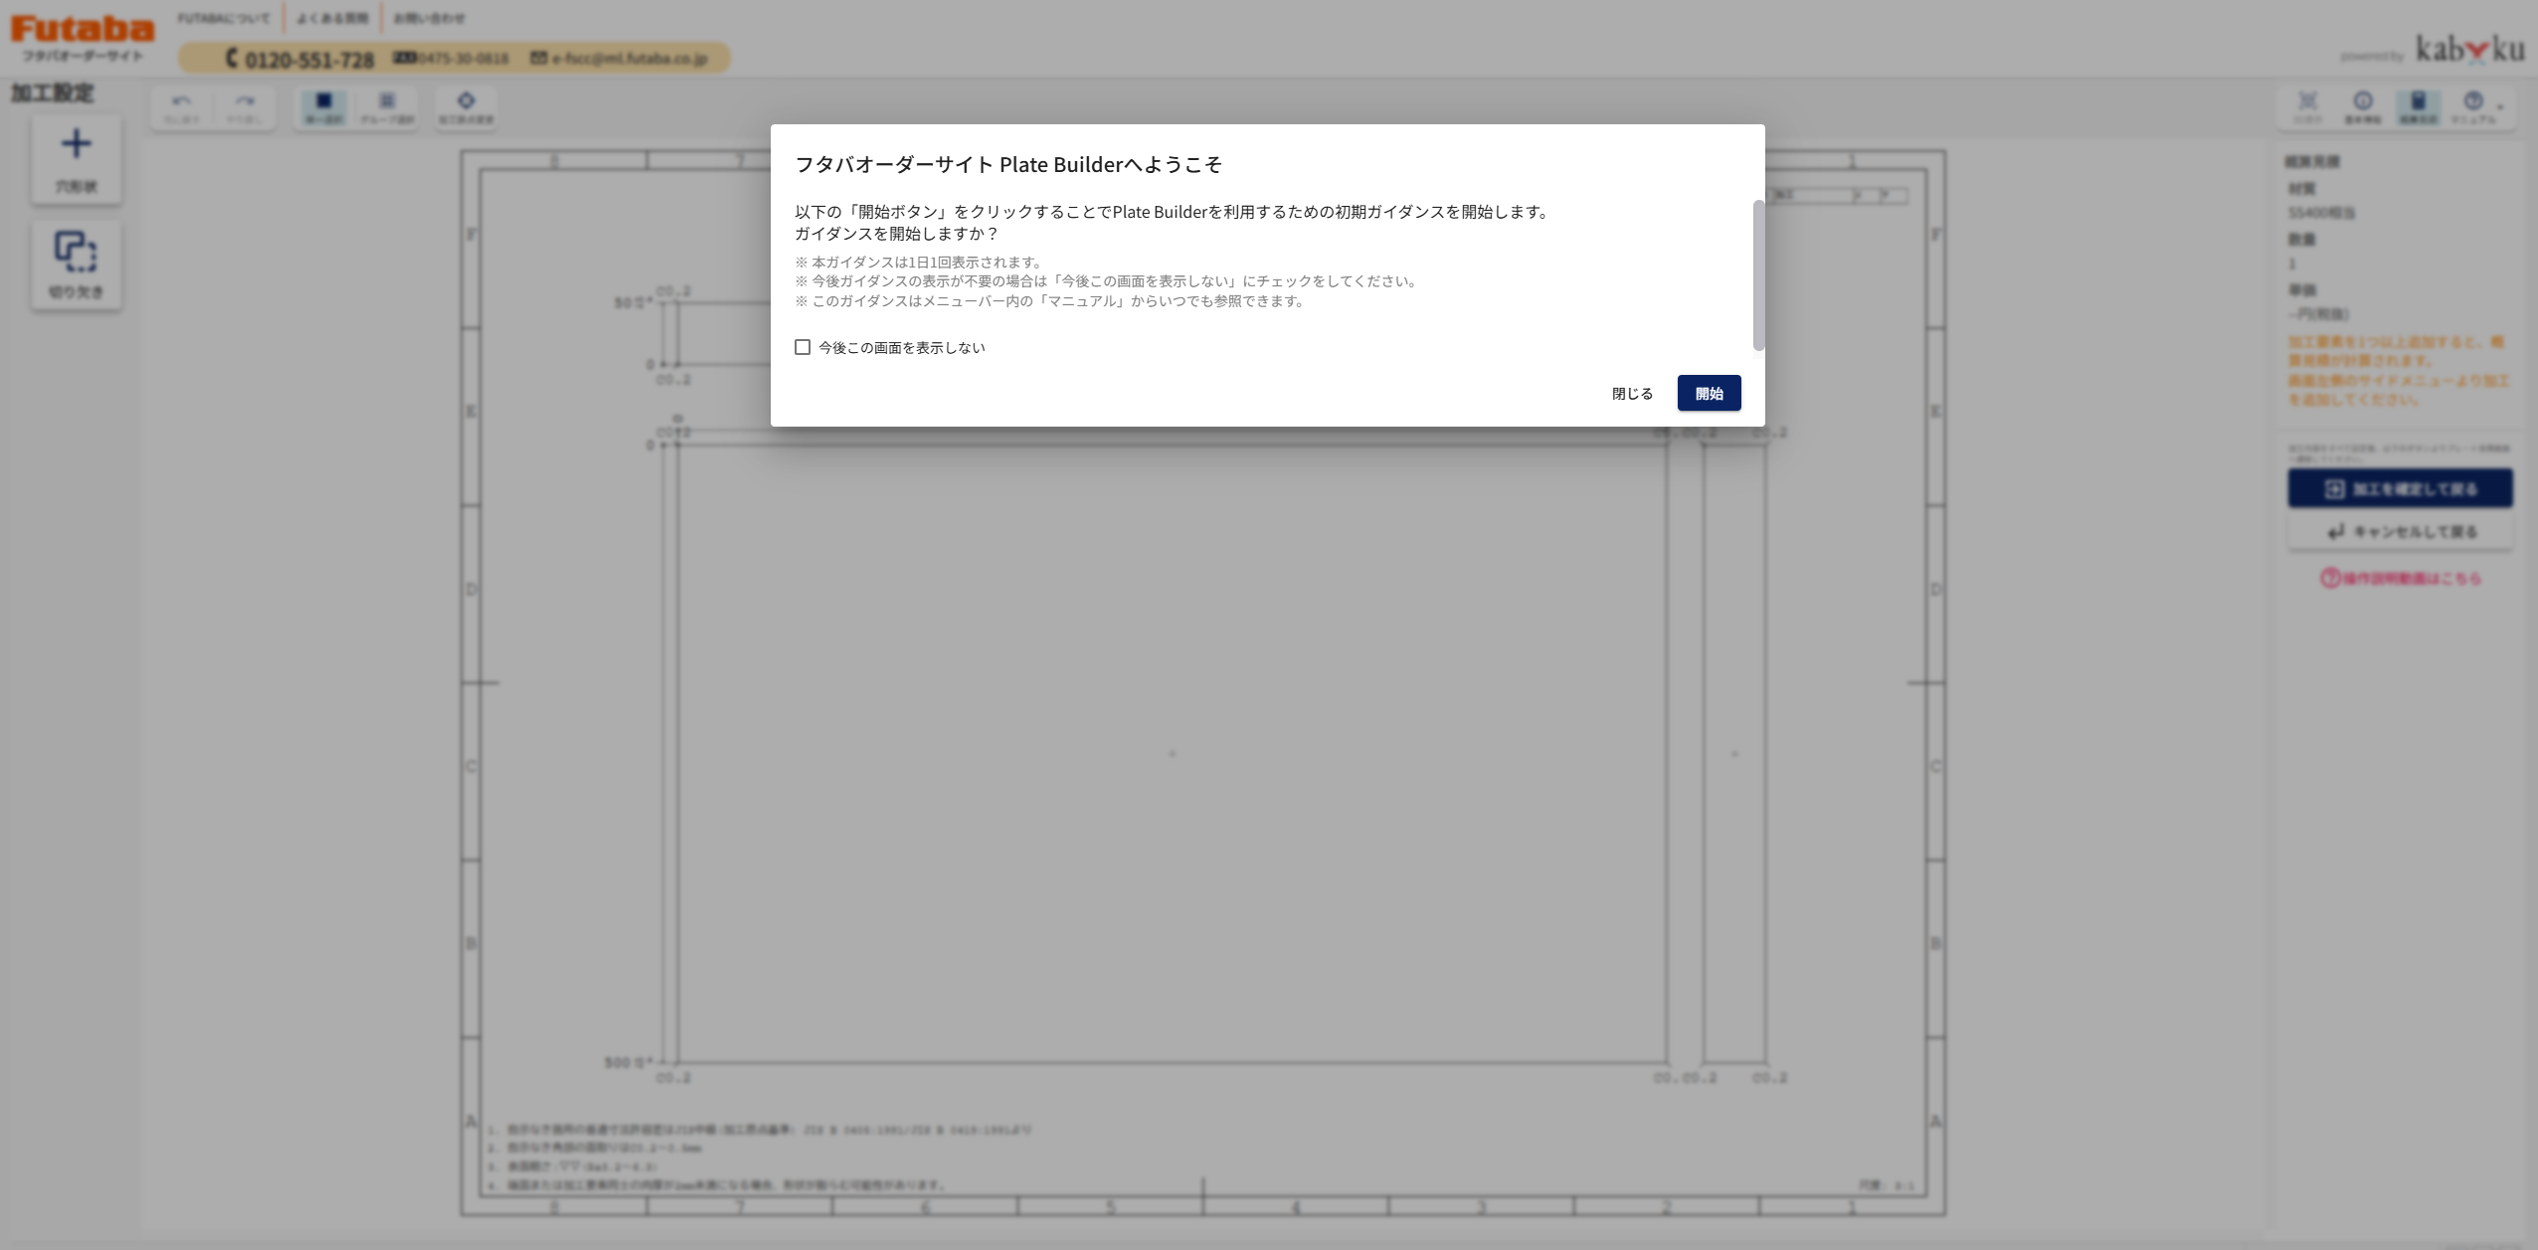Open the お問い合わせ contact menu item

(429, 18)
